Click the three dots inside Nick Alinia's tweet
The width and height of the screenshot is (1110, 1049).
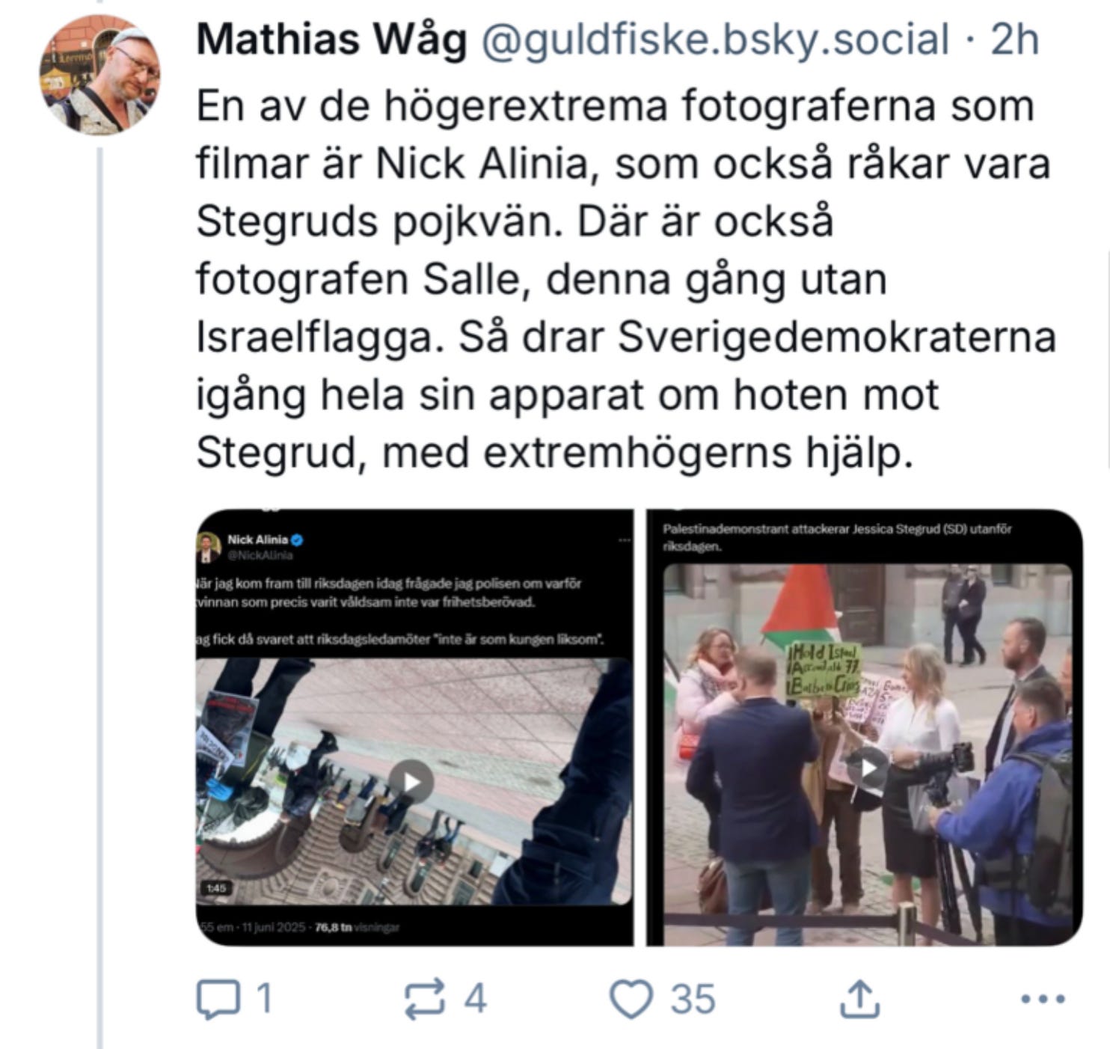(x=625, y=540)
